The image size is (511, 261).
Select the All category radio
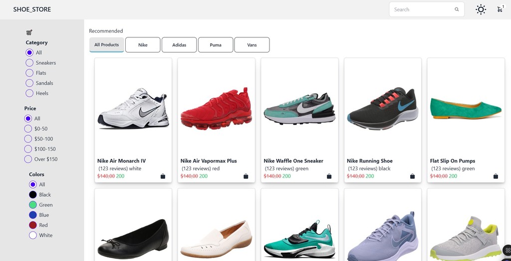[x=29, y=52]
